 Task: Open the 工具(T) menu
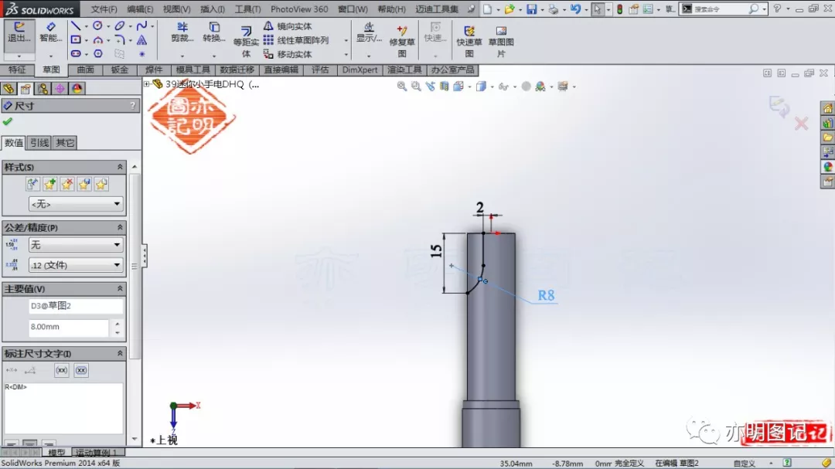tap(247, 9)
